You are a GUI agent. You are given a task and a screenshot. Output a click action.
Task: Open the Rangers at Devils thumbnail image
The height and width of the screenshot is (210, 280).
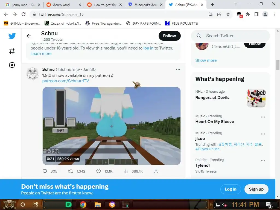(256, 98)
